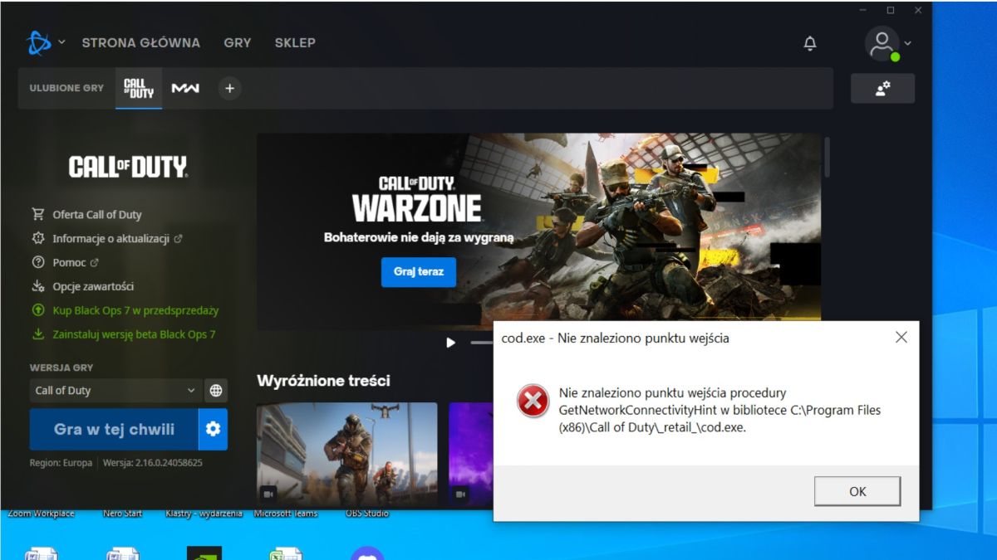Image resolution: width=997 pixels, height=560 pixels.
Task: Add a favorite game with plus button
Action: (x=230, y=88)
